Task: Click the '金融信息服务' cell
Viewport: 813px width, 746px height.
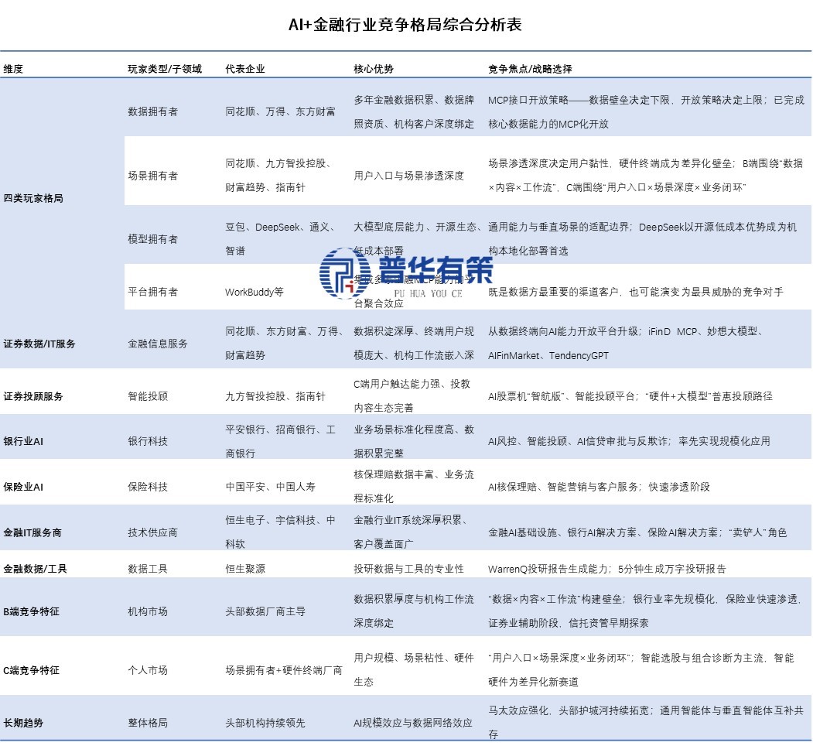Action: tap(158, 344)
